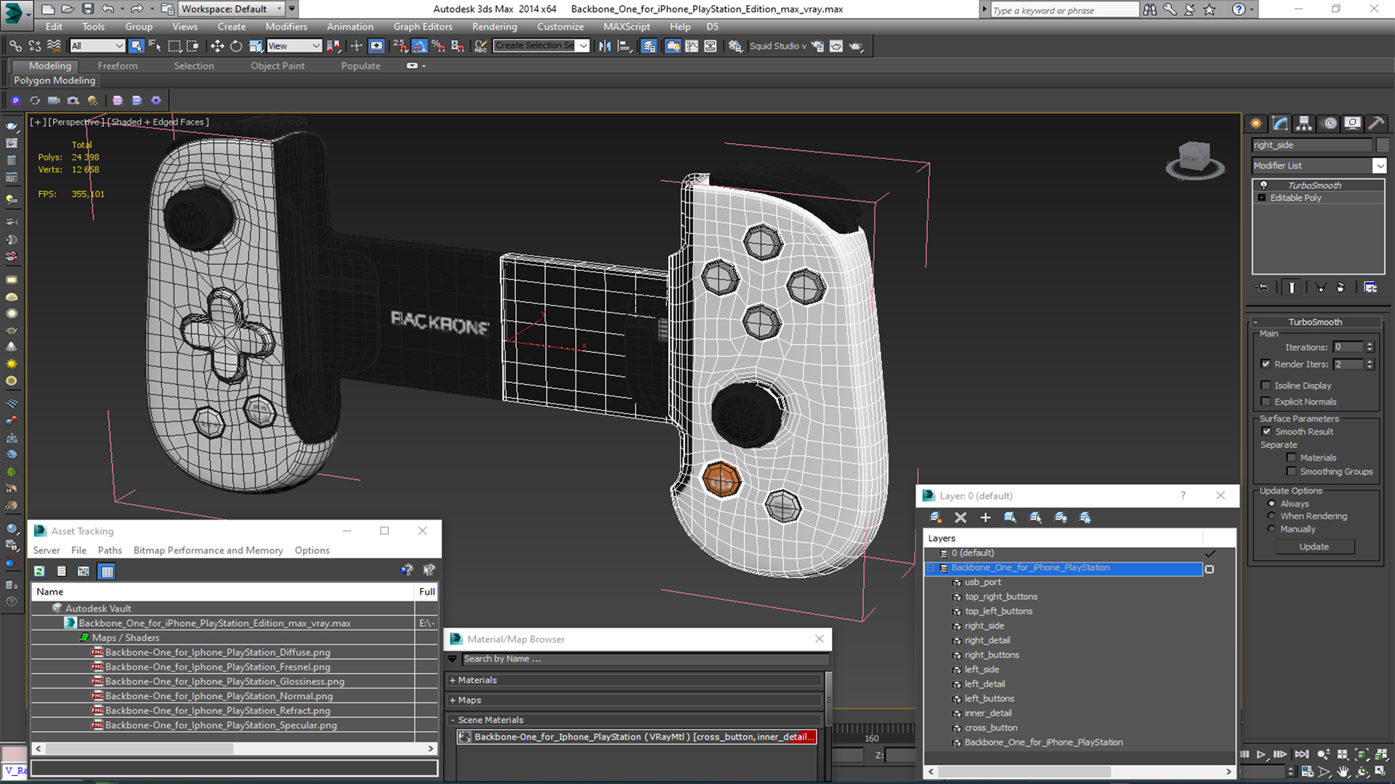The height and width of the screenshot is (784, 1395).
Task: Enable Separate by Materials checkbox
Action: 1291,457
